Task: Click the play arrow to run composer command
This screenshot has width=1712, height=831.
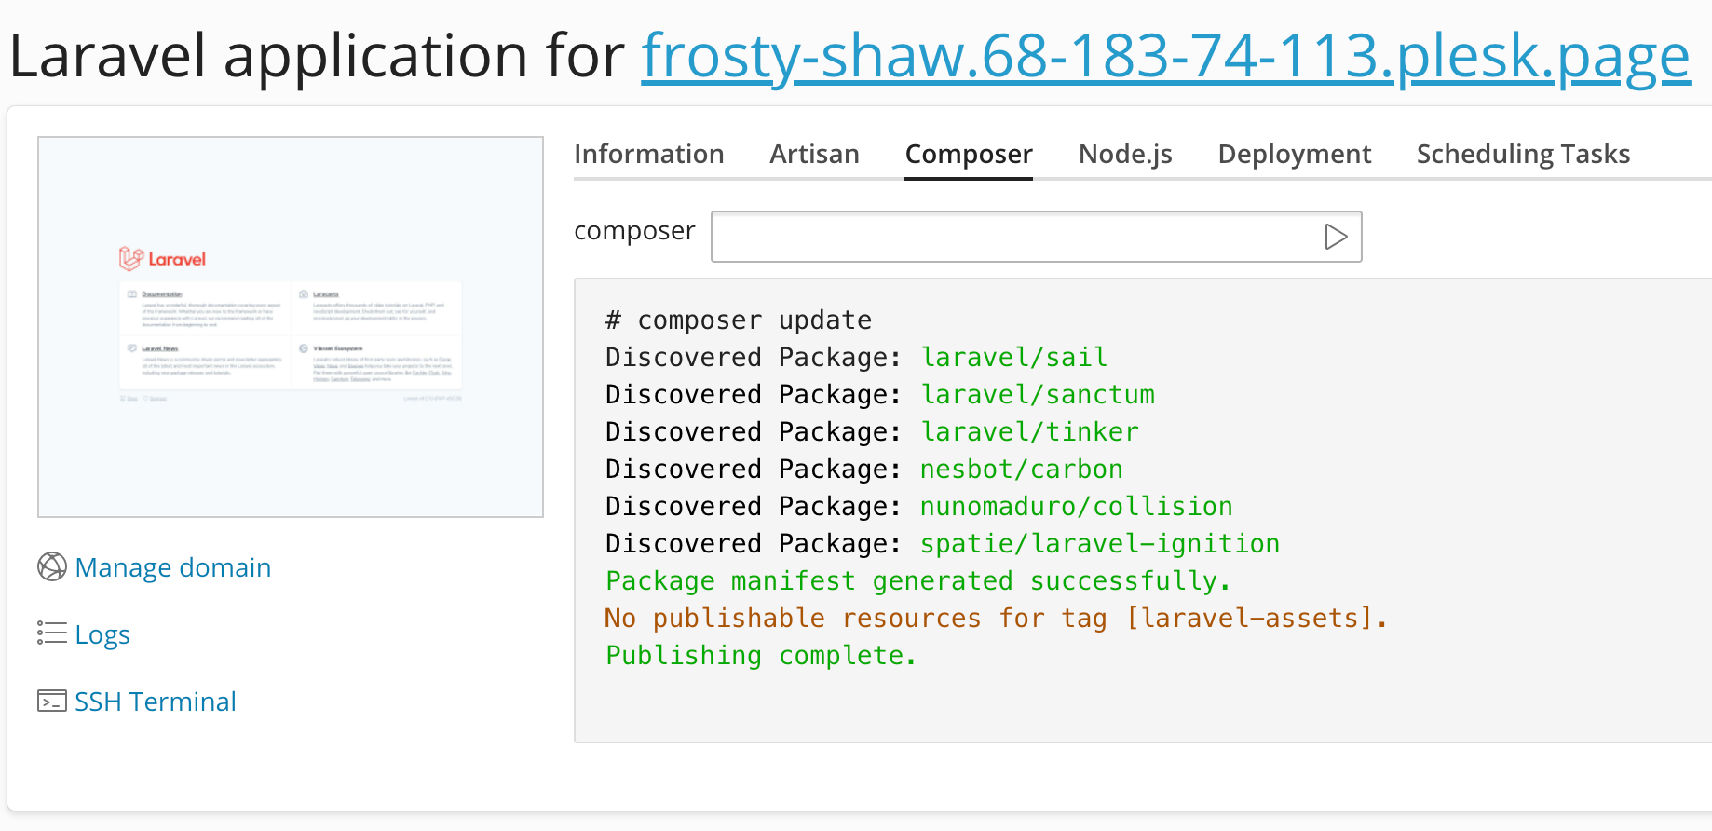Action: click(1336, 237)
